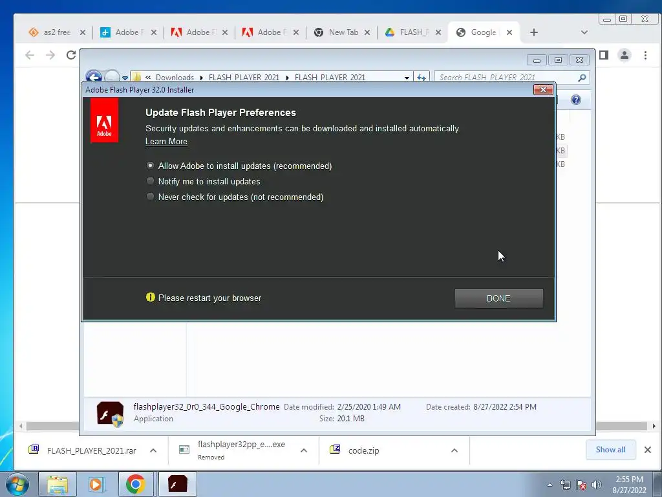
Task: Refresh the Explorer folder view
Action: click(x=422, y=78)
